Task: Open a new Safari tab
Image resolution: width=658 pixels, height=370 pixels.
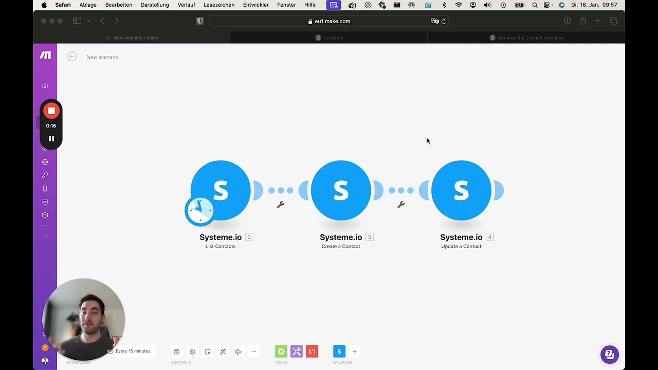Action: 598,21
